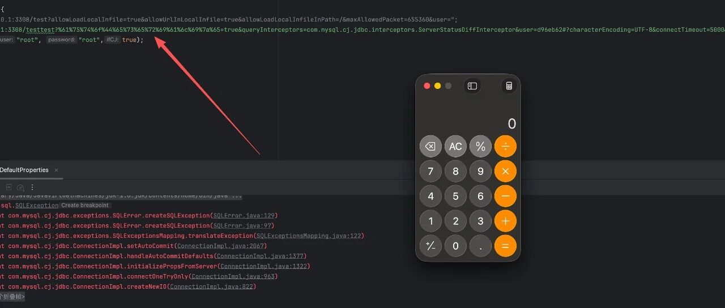This screenshot has width=725, height=308.
Task: Click digit 5 on the Calculator
Action: tap(455, 196)
